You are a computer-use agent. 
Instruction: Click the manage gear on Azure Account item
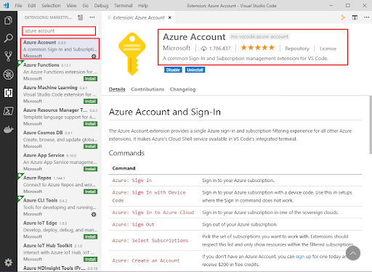pyautogui.click(x=94, y=56)
